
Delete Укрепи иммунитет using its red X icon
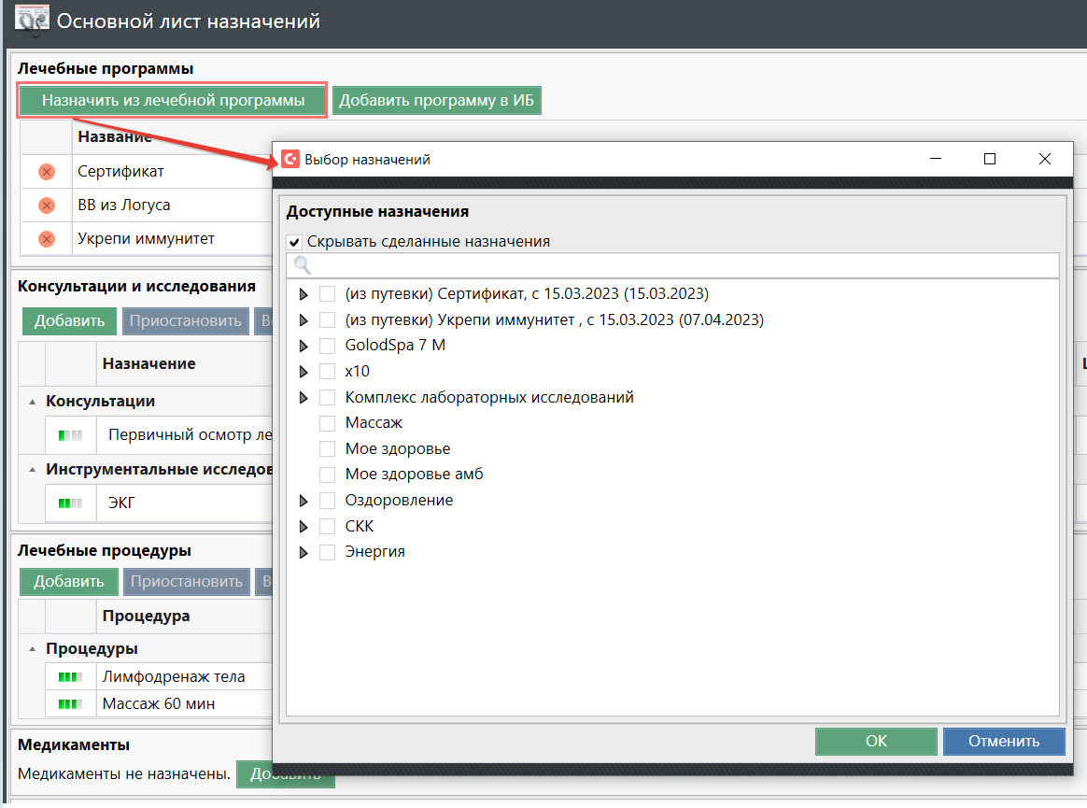pos(47,239)
